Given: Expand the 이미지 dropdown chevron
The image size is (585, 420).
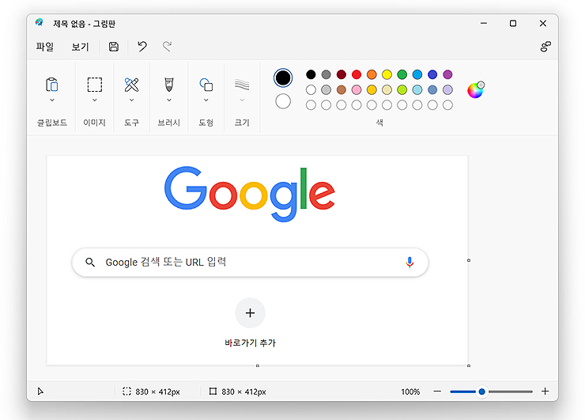Looking at the screenshot, I should tap(94, 100).
